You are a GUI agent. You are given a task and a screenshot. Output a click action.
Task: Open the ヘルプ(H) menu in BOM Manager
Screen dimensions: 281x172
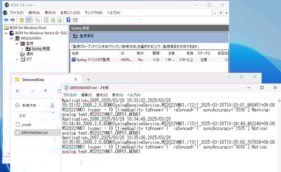click(x=114, y=13)
